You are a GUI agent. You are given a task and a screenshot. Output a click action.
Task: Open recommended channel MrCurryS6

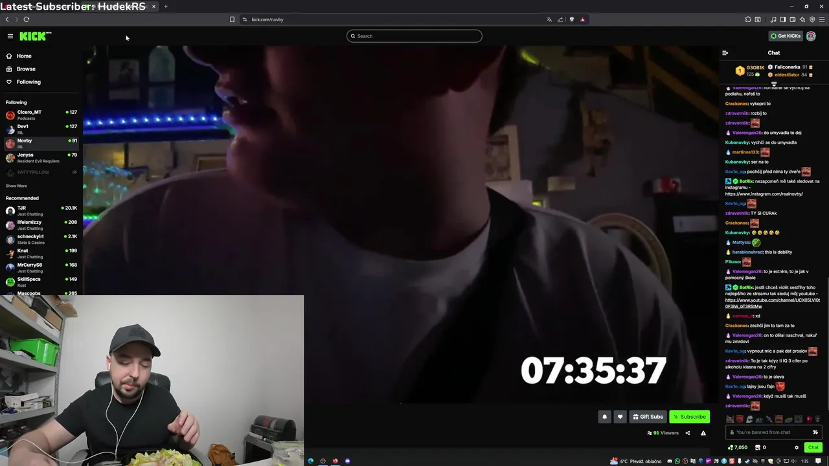point(41,268)
